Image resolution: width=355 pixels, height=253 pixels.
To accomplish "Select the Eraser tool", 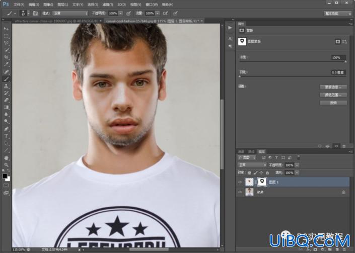I will [x=6, y=100].
